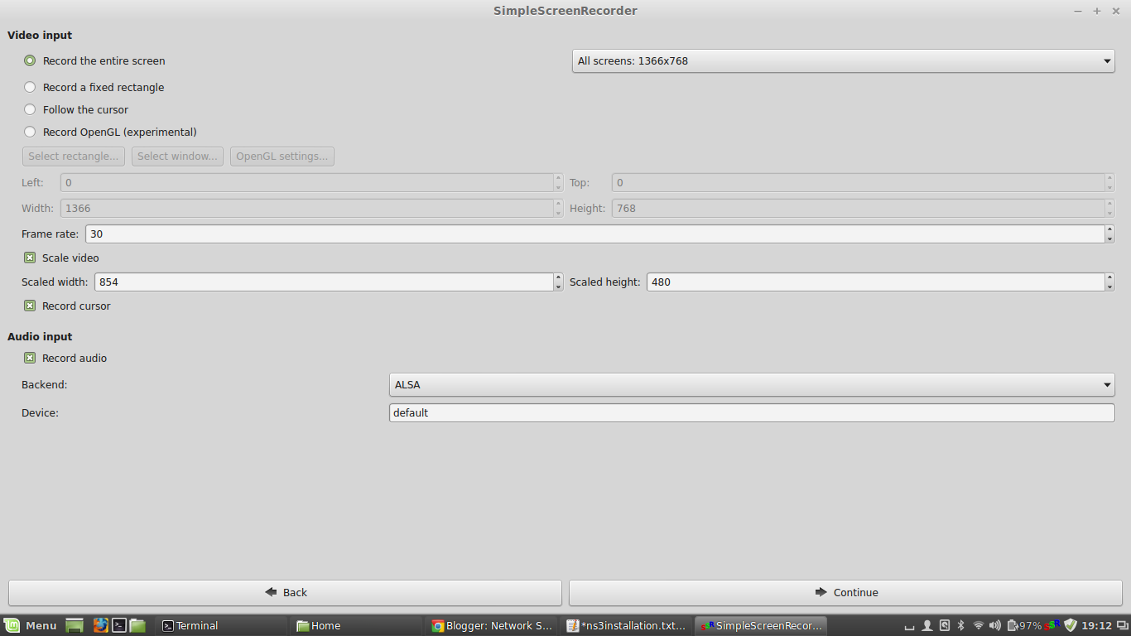
Task: Click the Width field showing 1366
Action: point(306,209)
